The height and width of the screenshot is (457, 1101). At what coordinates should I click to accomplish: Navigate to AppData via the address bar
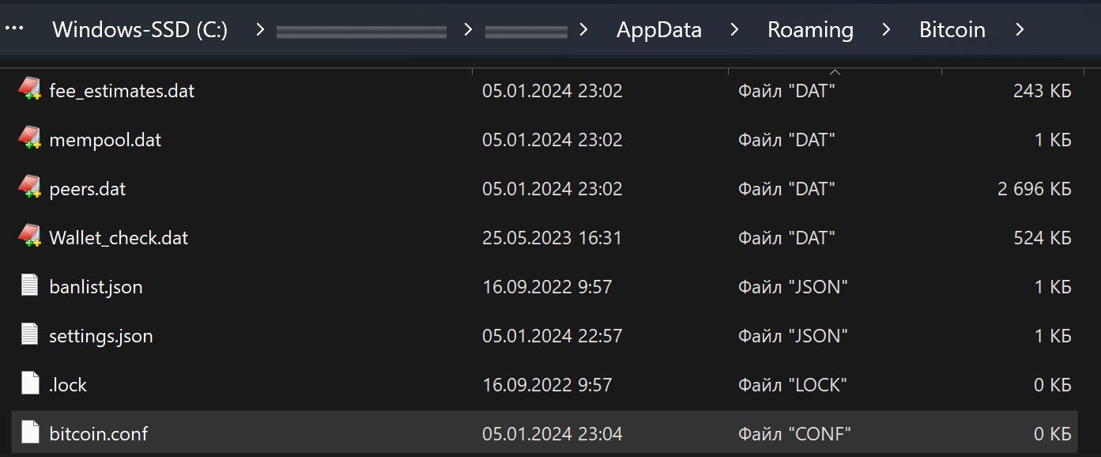pos(658,29)
